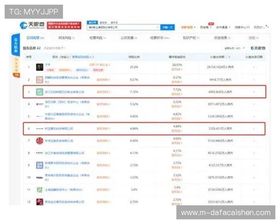
Task: Click the blue 天眼一下 search button
Action: tap(168, 28)
